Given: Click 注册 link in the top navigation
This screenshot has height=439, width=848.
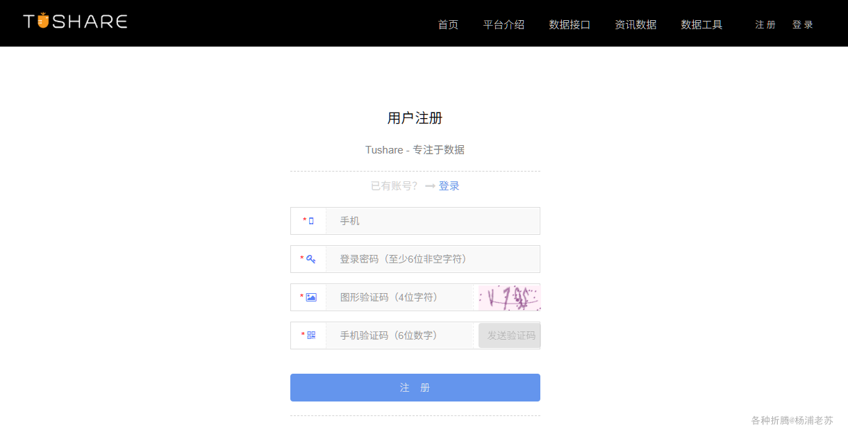Looking at the screenshot, I should [765, 24].
